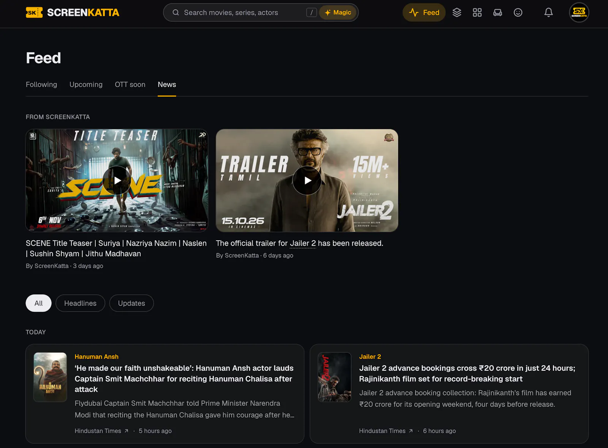
Task: Click the ScreenKatta logo
Action: point(72,13)
